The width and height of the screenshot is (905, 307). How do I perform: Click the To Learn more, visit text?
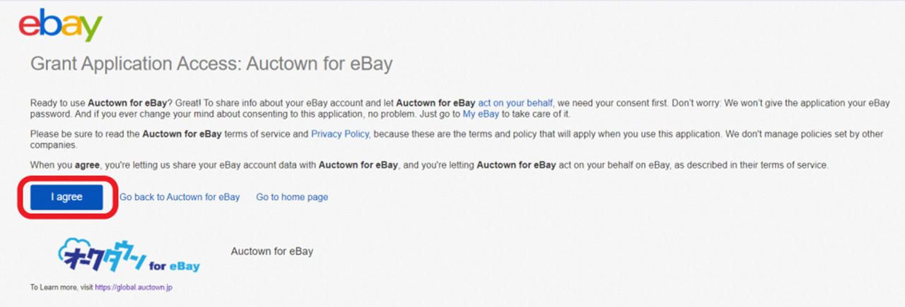click(62, 287)
